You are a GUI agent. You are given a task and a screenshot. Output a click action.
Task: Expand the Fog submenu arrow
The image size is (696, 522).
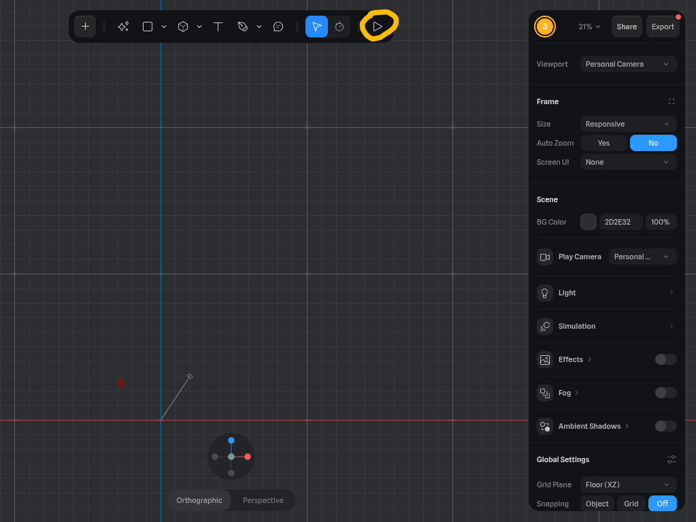[x=576, y=393]
